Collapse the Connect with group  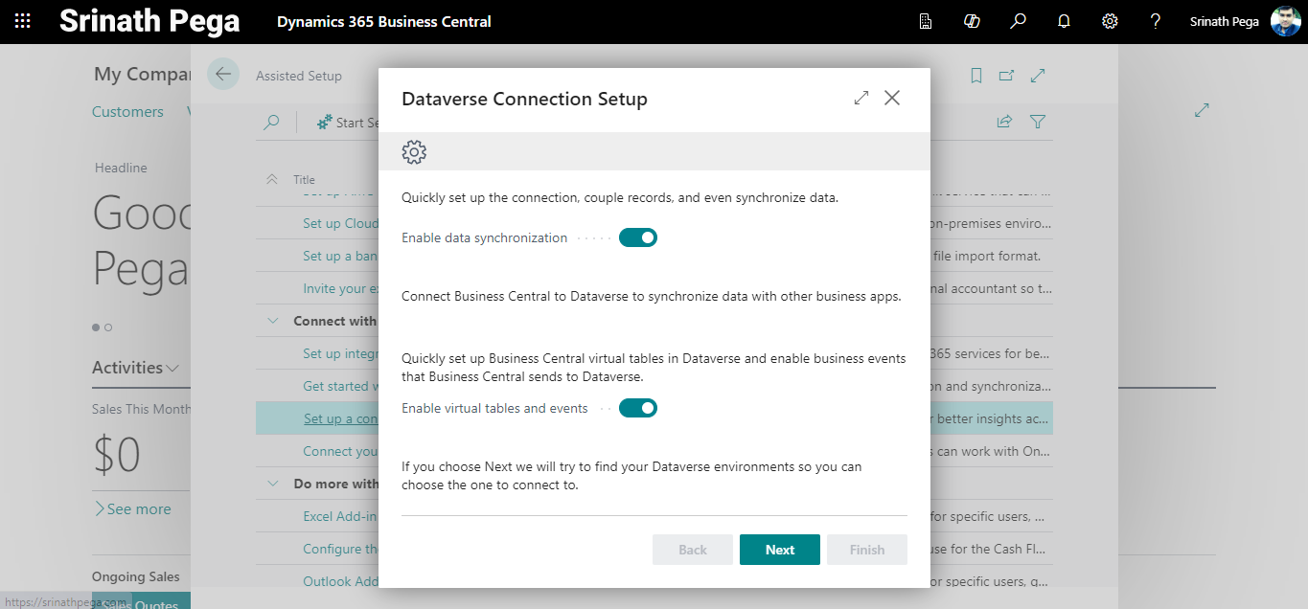click(273, 321)
